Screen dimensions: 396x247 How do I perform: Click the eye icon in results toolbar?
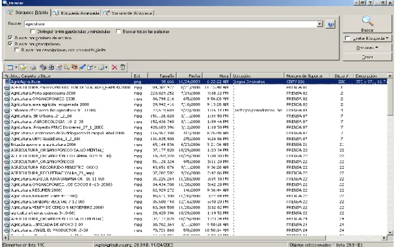(x=74, y=67)
